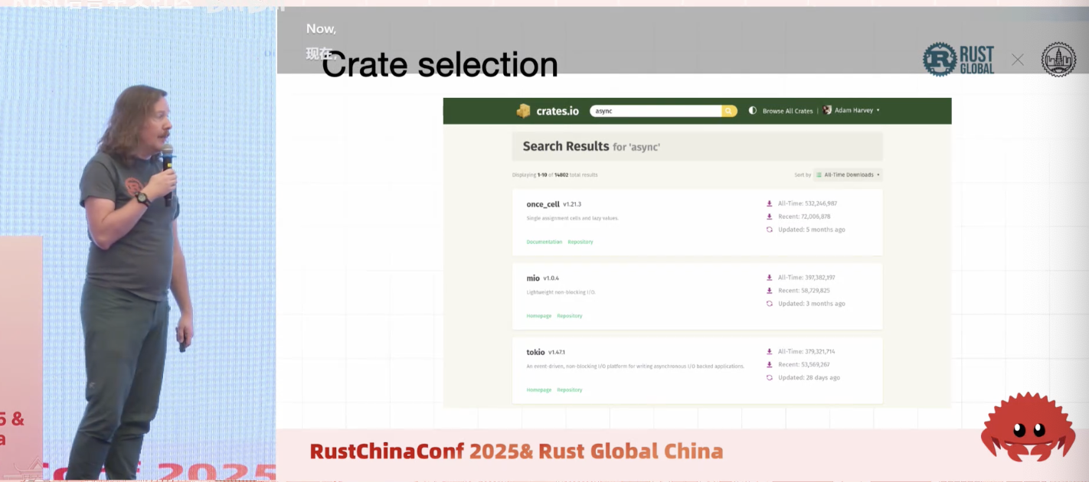Click Updated: 28 days ago text

[809, 378]
